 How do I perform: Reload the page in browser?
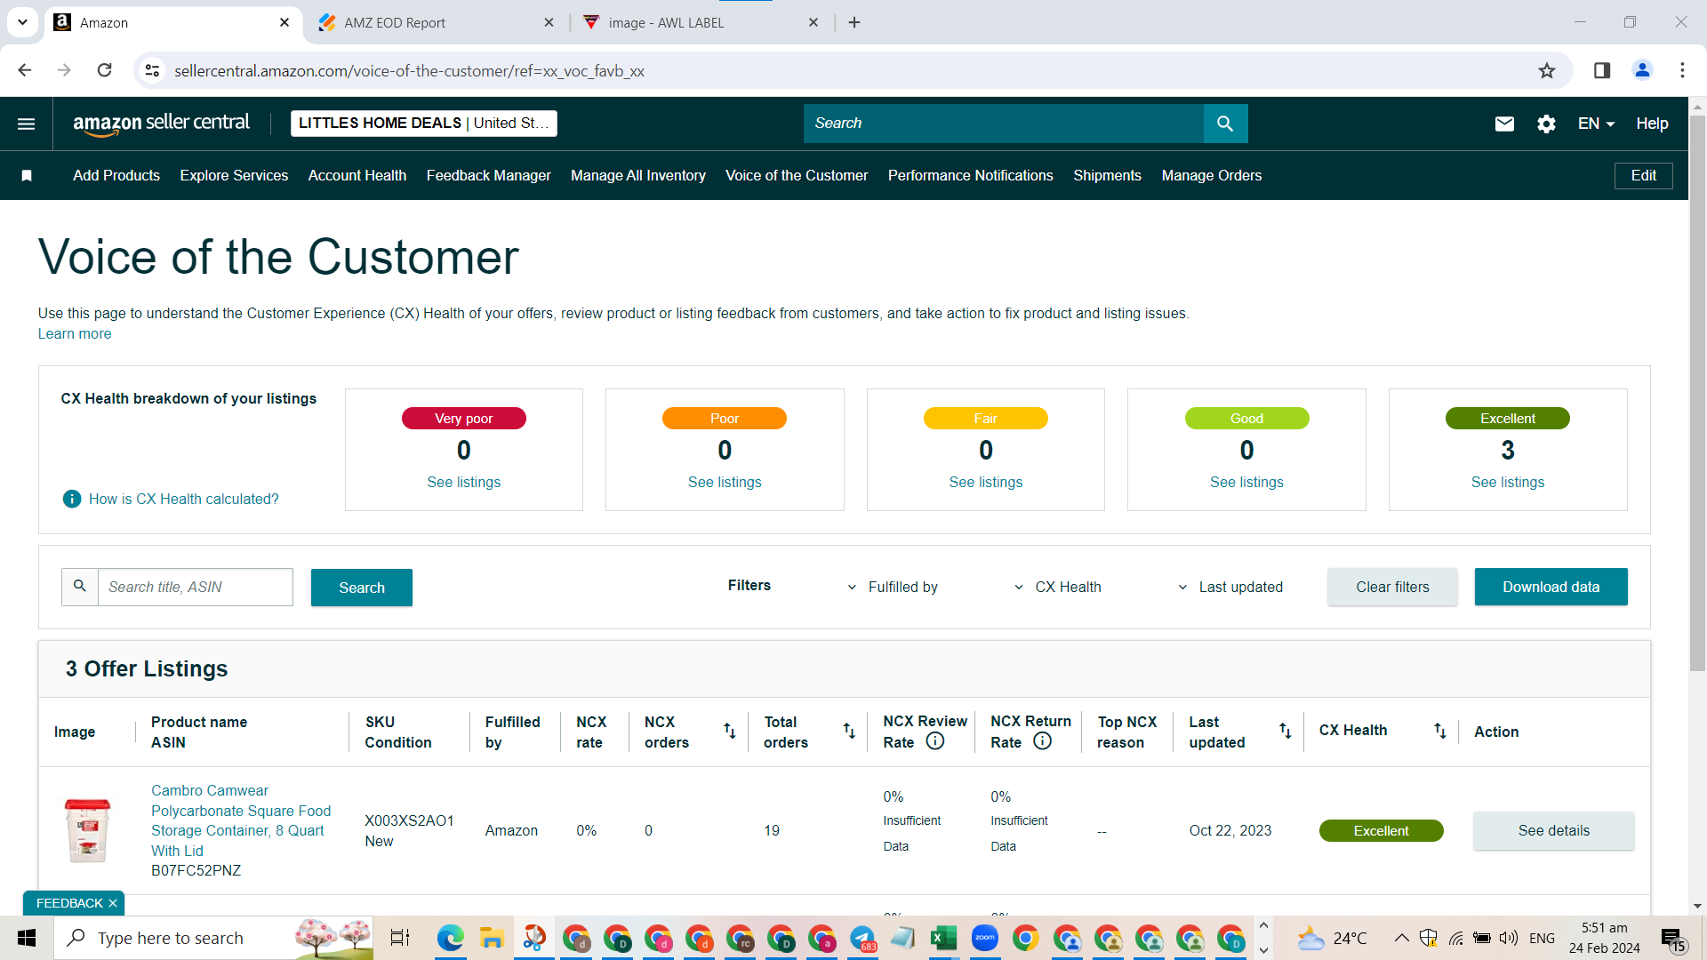pyautogui.click(x=105, y=70)
